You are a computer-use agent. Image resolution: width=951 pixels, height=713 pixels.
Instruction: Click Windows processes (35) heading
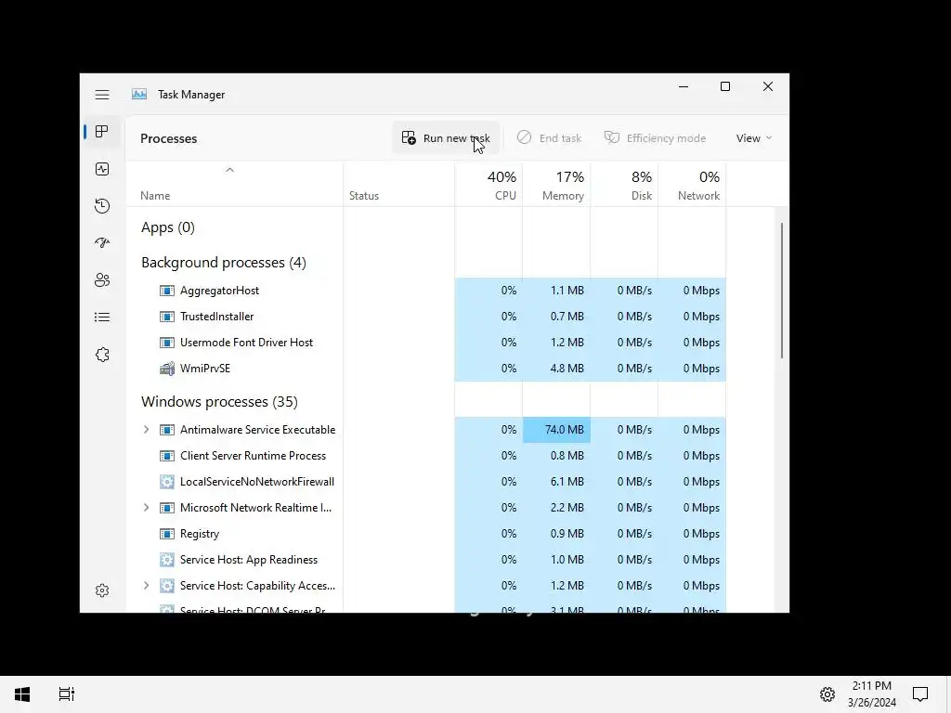coord(219,402)
